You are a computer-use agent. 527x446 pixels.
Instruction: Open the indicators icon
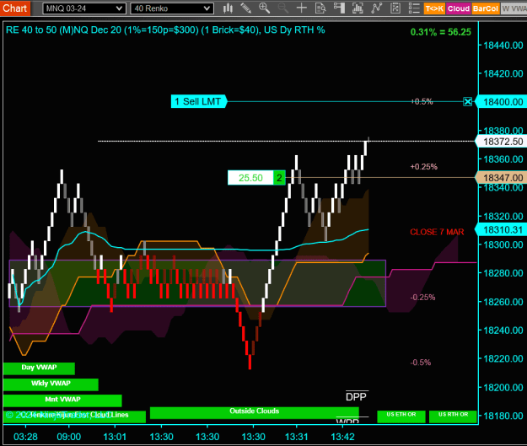(x=376, y=8)
